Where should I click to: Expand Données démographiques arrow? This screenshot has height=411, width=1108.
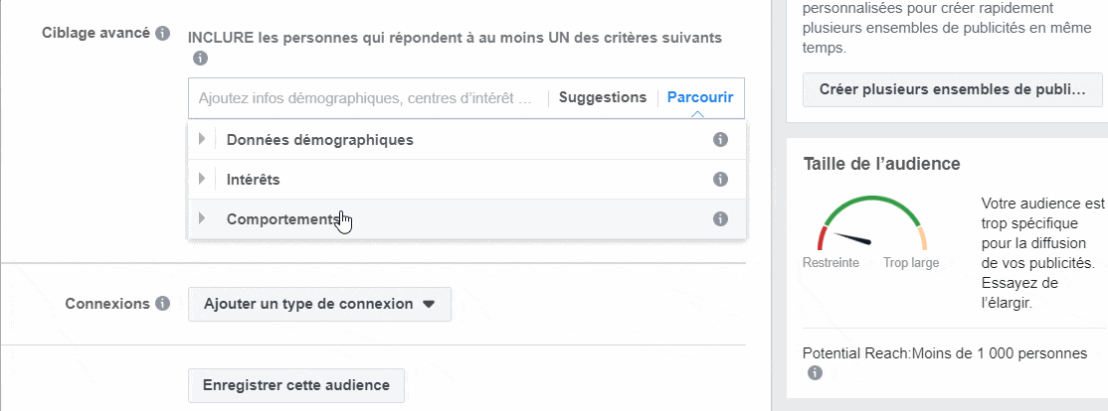click(x=202, y=140)
